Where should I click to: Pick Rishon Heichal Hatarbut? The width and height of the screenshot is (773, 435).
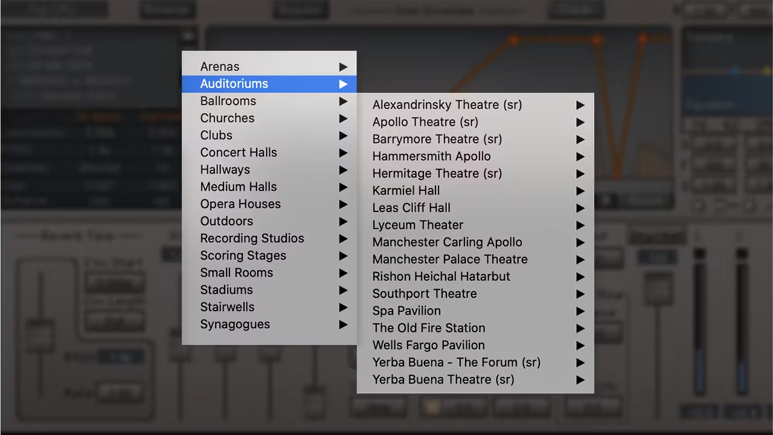pos(475,277)
